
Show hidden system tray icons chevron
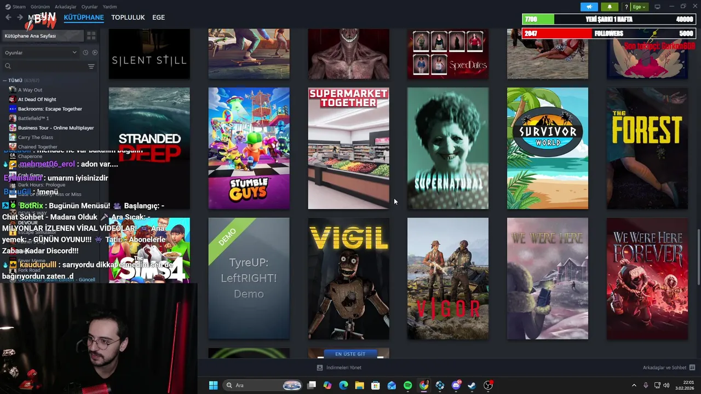[x=634, y=385]
